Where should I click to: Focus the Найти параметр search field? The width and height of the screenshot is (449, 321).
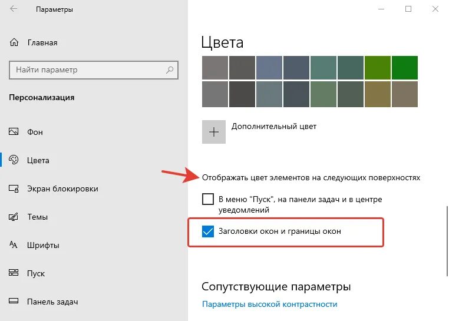[94, 70]
